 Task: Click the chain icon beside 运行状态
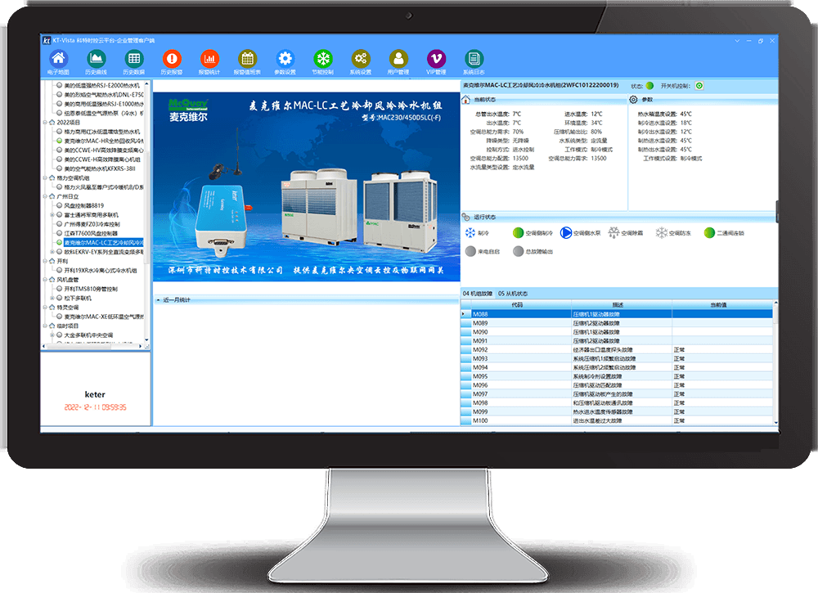click(466, 217)
